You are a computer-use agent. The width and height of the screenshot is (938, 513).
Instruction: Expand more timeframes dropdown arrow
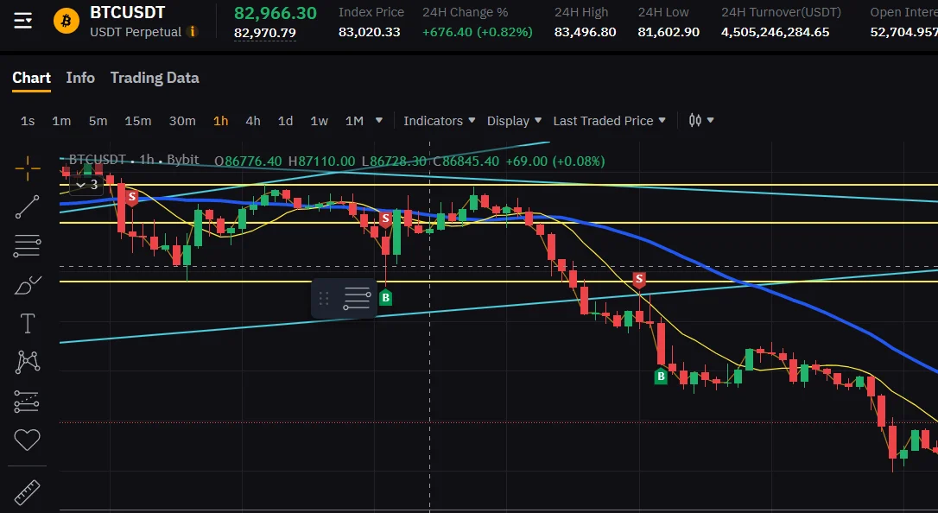coord(378,120)
